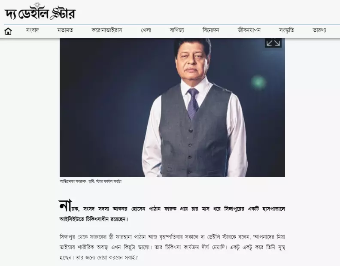Click the photo caption অভিনেতা ফারুক
Screen dimensions: 340x266
73,181
